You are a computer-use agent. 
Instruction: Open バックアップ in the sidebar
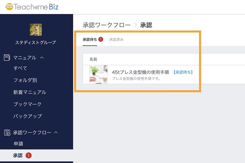(x=27, y=116)
